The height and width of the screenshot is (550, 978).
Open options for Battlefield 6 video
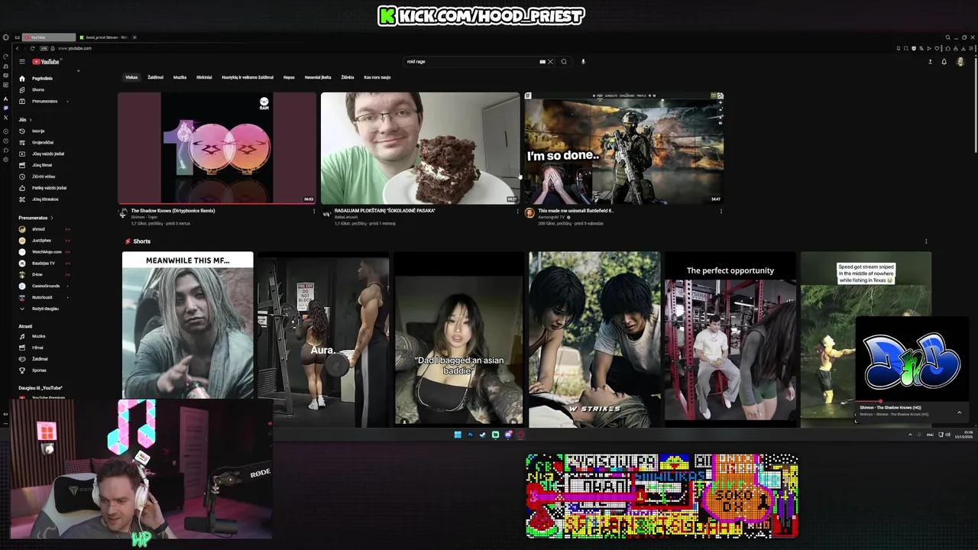[x=721, y=212]
